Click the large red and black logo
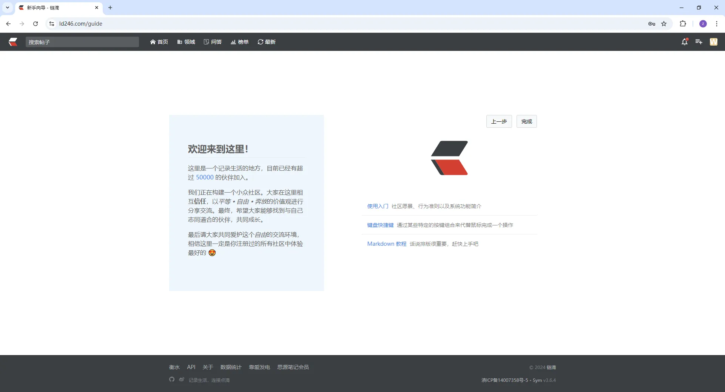Image resolution: width=725 pixels, height=392 pixels. pos(449,158)
